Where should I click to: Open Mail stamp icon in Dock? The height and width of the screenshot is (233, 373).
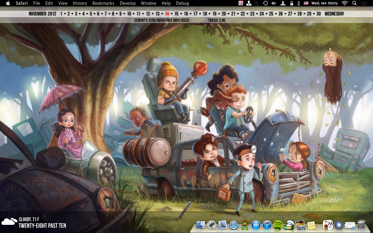pyautogui.click(x=223, y=225)
